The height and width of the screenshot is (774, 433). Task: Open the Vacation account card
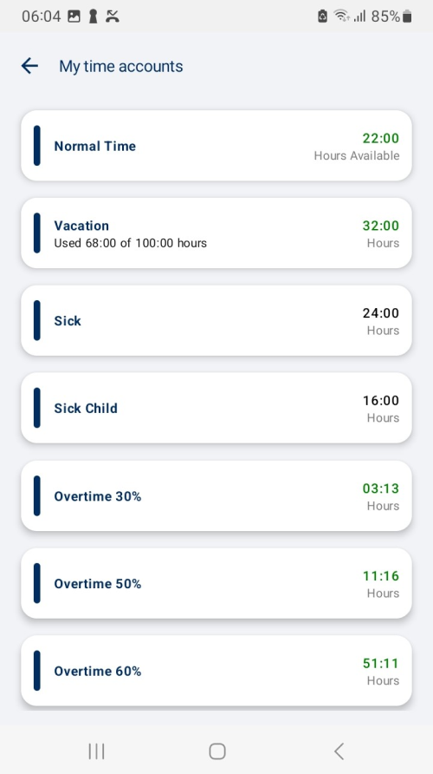click(x=216, y=233)
